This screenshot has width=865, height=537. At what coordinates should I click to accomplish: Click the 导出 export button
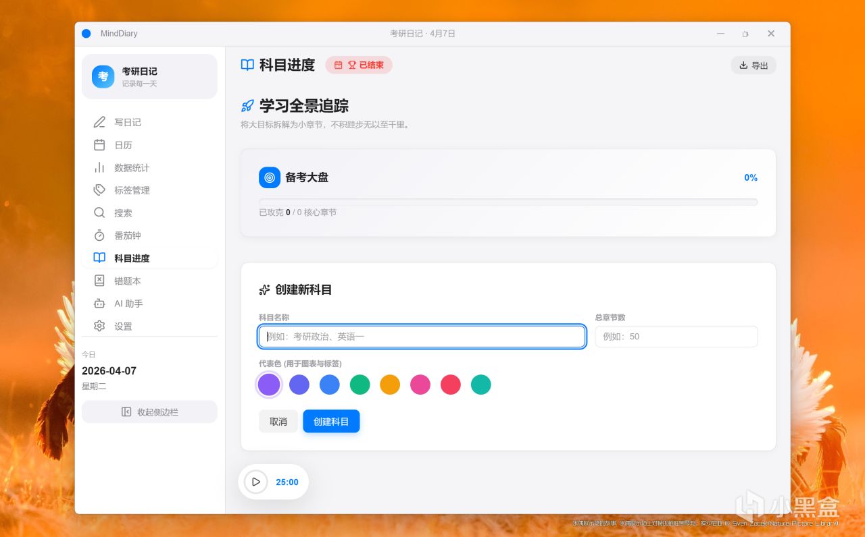coord(753,65)
